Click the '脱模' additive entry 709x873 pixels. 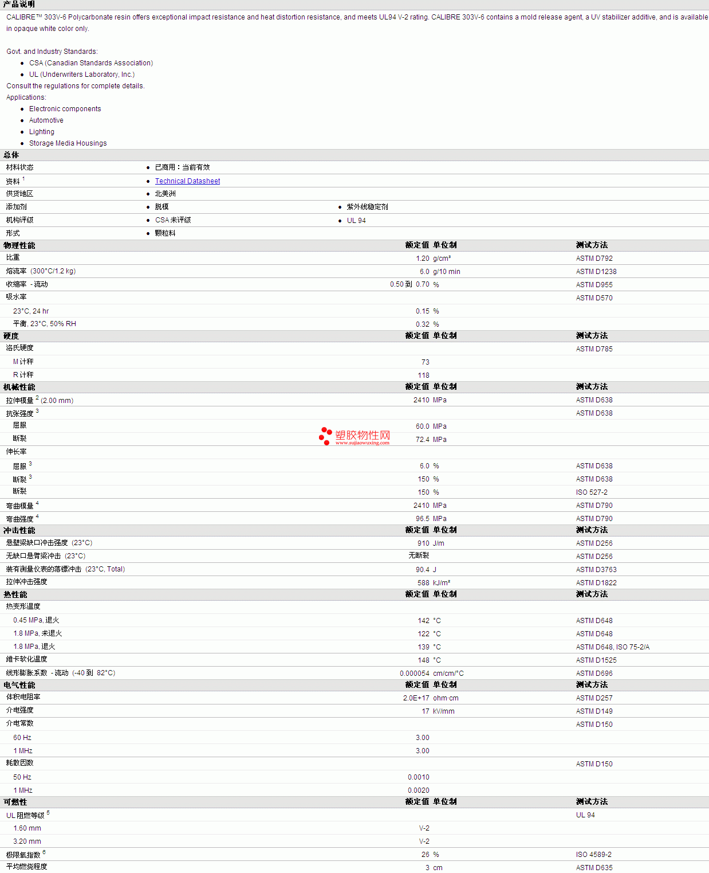(162, 207)
